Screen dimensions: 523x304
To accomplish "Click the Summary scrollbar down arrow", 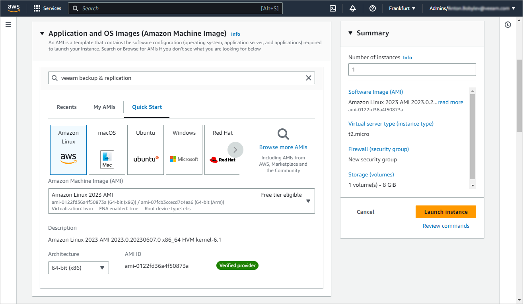I will click(472, 186).
